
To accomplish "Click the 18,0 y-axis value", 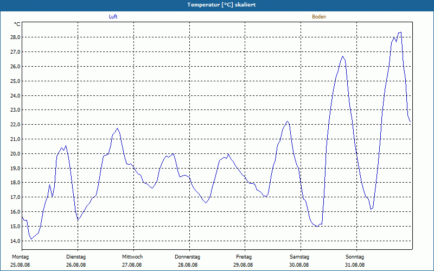I will [x=16, y=183].
